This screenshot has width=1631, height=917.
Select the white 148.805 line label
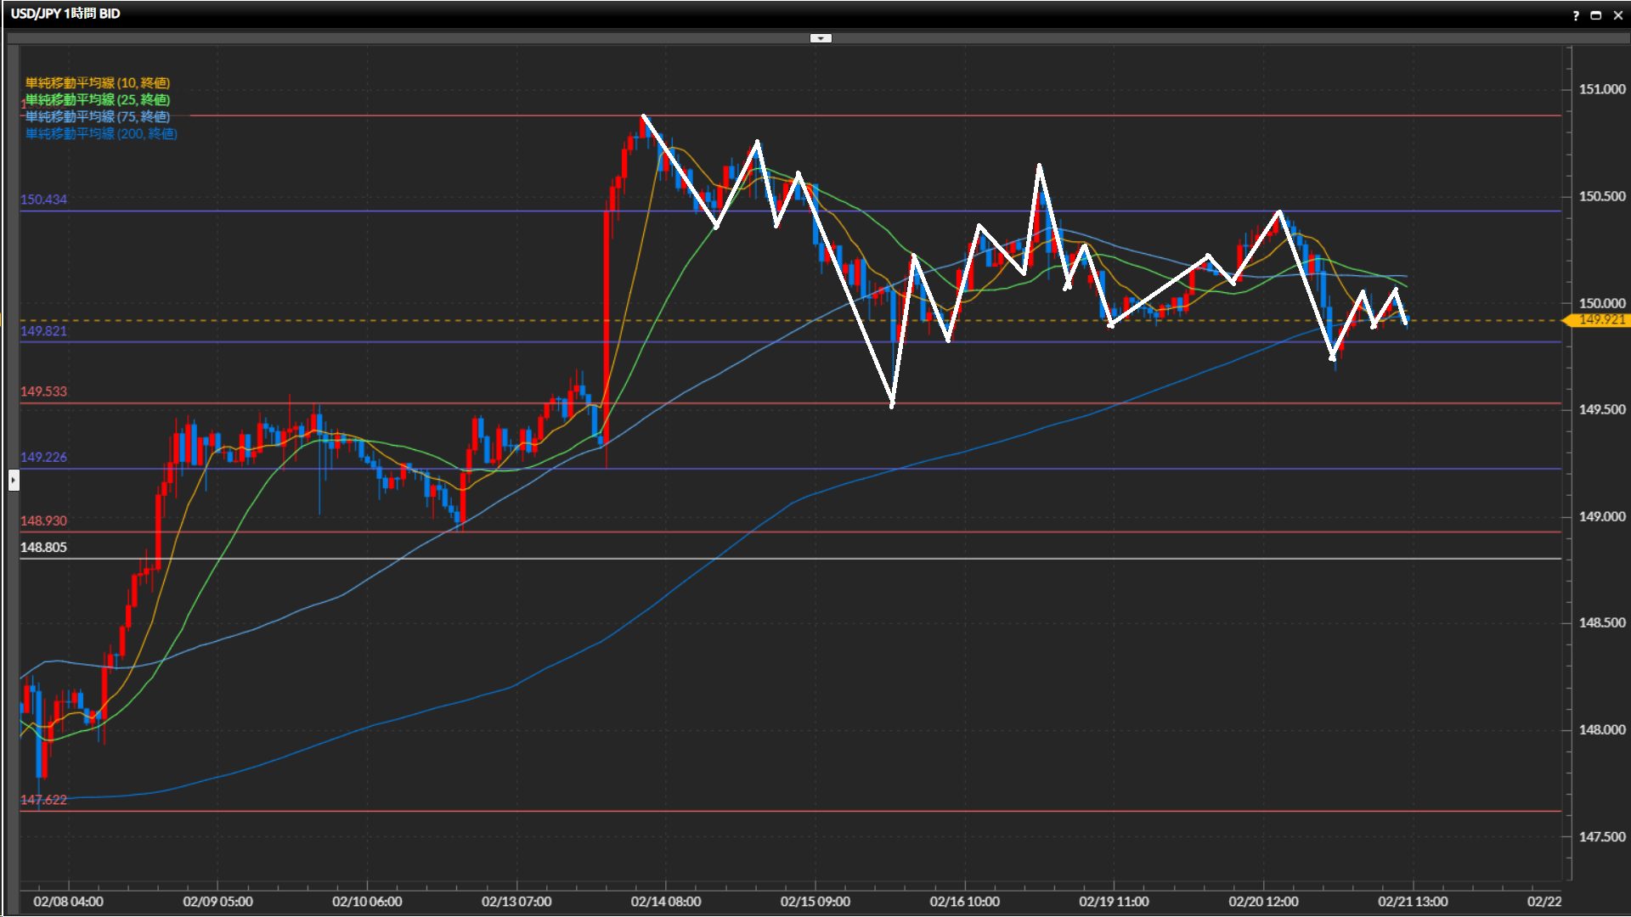point(43,548)
